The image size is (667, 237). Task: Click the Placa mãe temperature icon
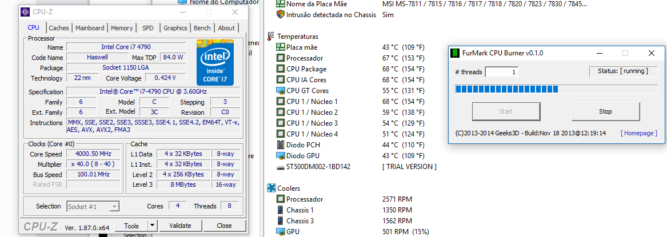[x=280, y=47]
